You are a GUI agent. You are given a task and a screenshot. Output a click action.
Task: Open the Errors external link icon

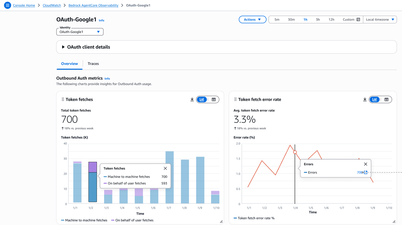point(366,172)
